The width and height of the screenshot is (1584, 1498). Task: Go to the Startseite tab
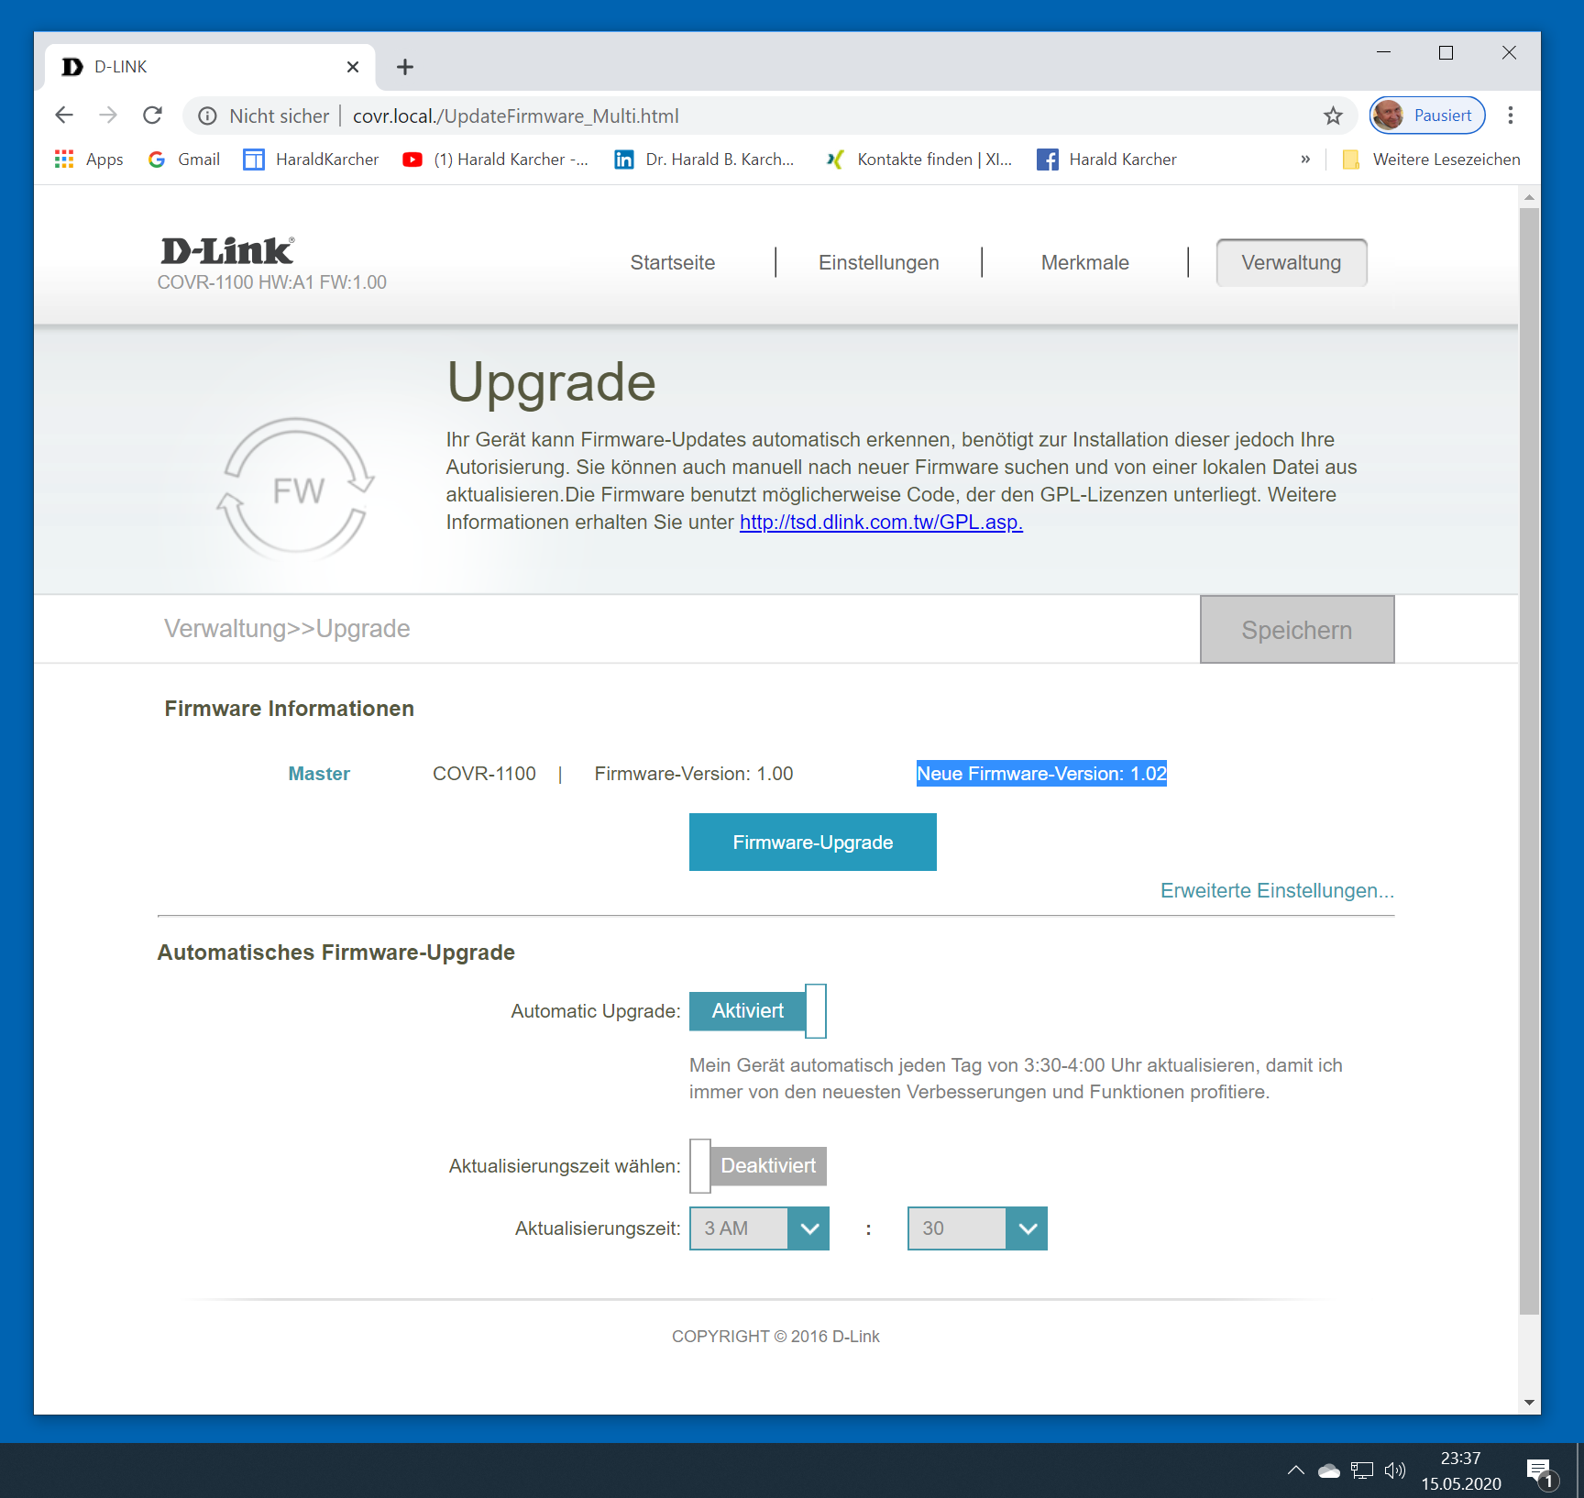click(673, 263)
